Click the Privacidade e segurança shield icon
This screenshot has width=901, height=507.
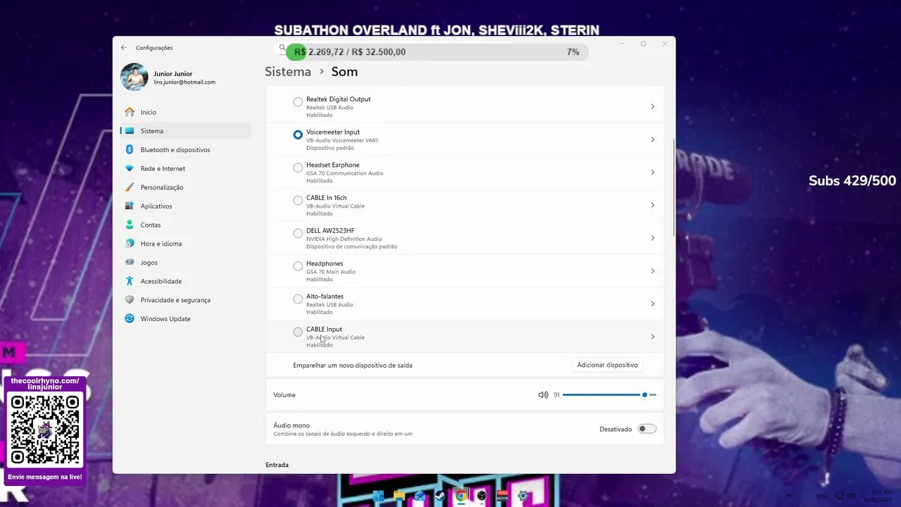(130, 300)
